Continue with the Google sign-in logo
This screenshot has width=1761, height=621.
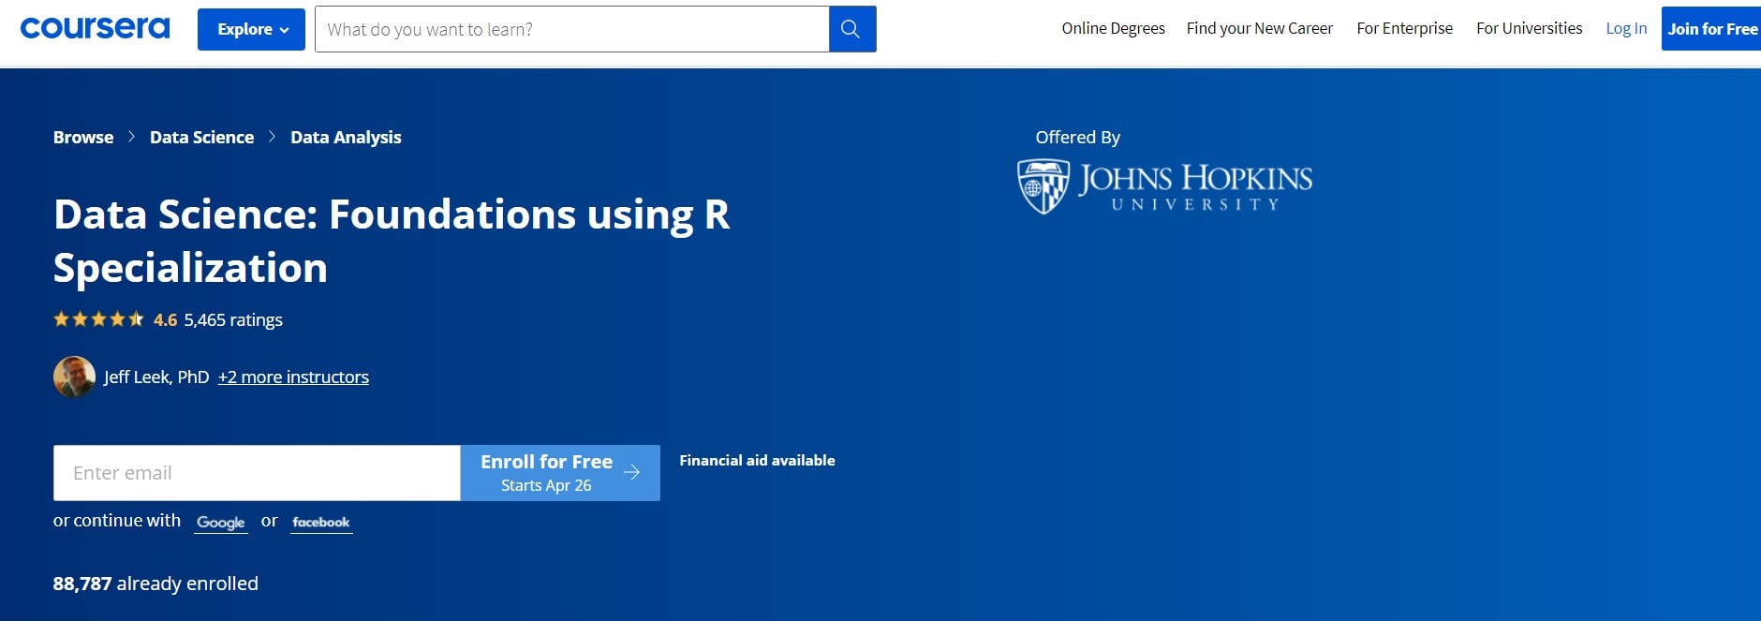(x=221, y=522)
